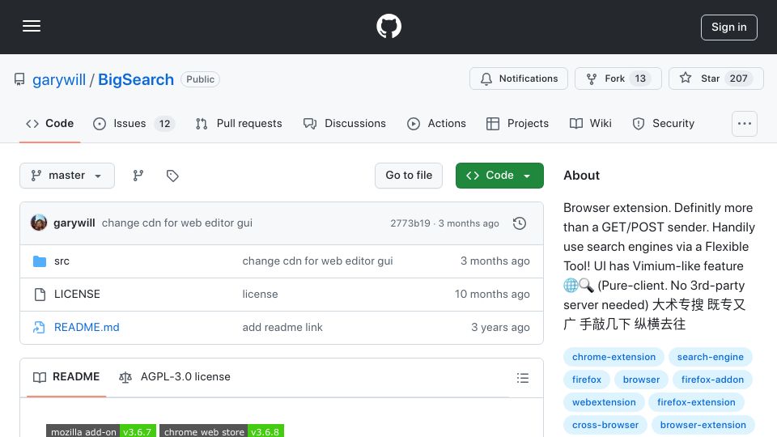Click the mozilla add-on v3.6.7 badge
777x437 pixels.
click(101, 431)
